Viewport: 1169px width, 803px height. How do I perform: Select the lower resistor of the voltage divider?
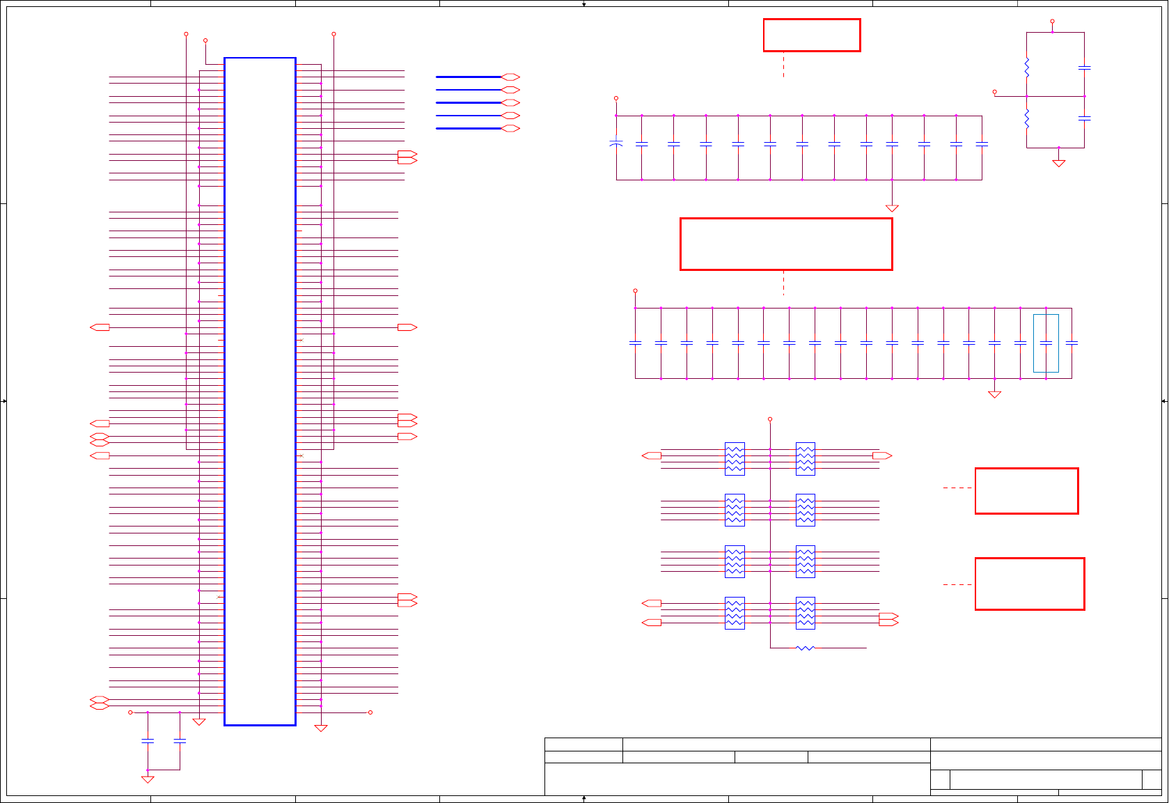click(x=1026, y=118)
